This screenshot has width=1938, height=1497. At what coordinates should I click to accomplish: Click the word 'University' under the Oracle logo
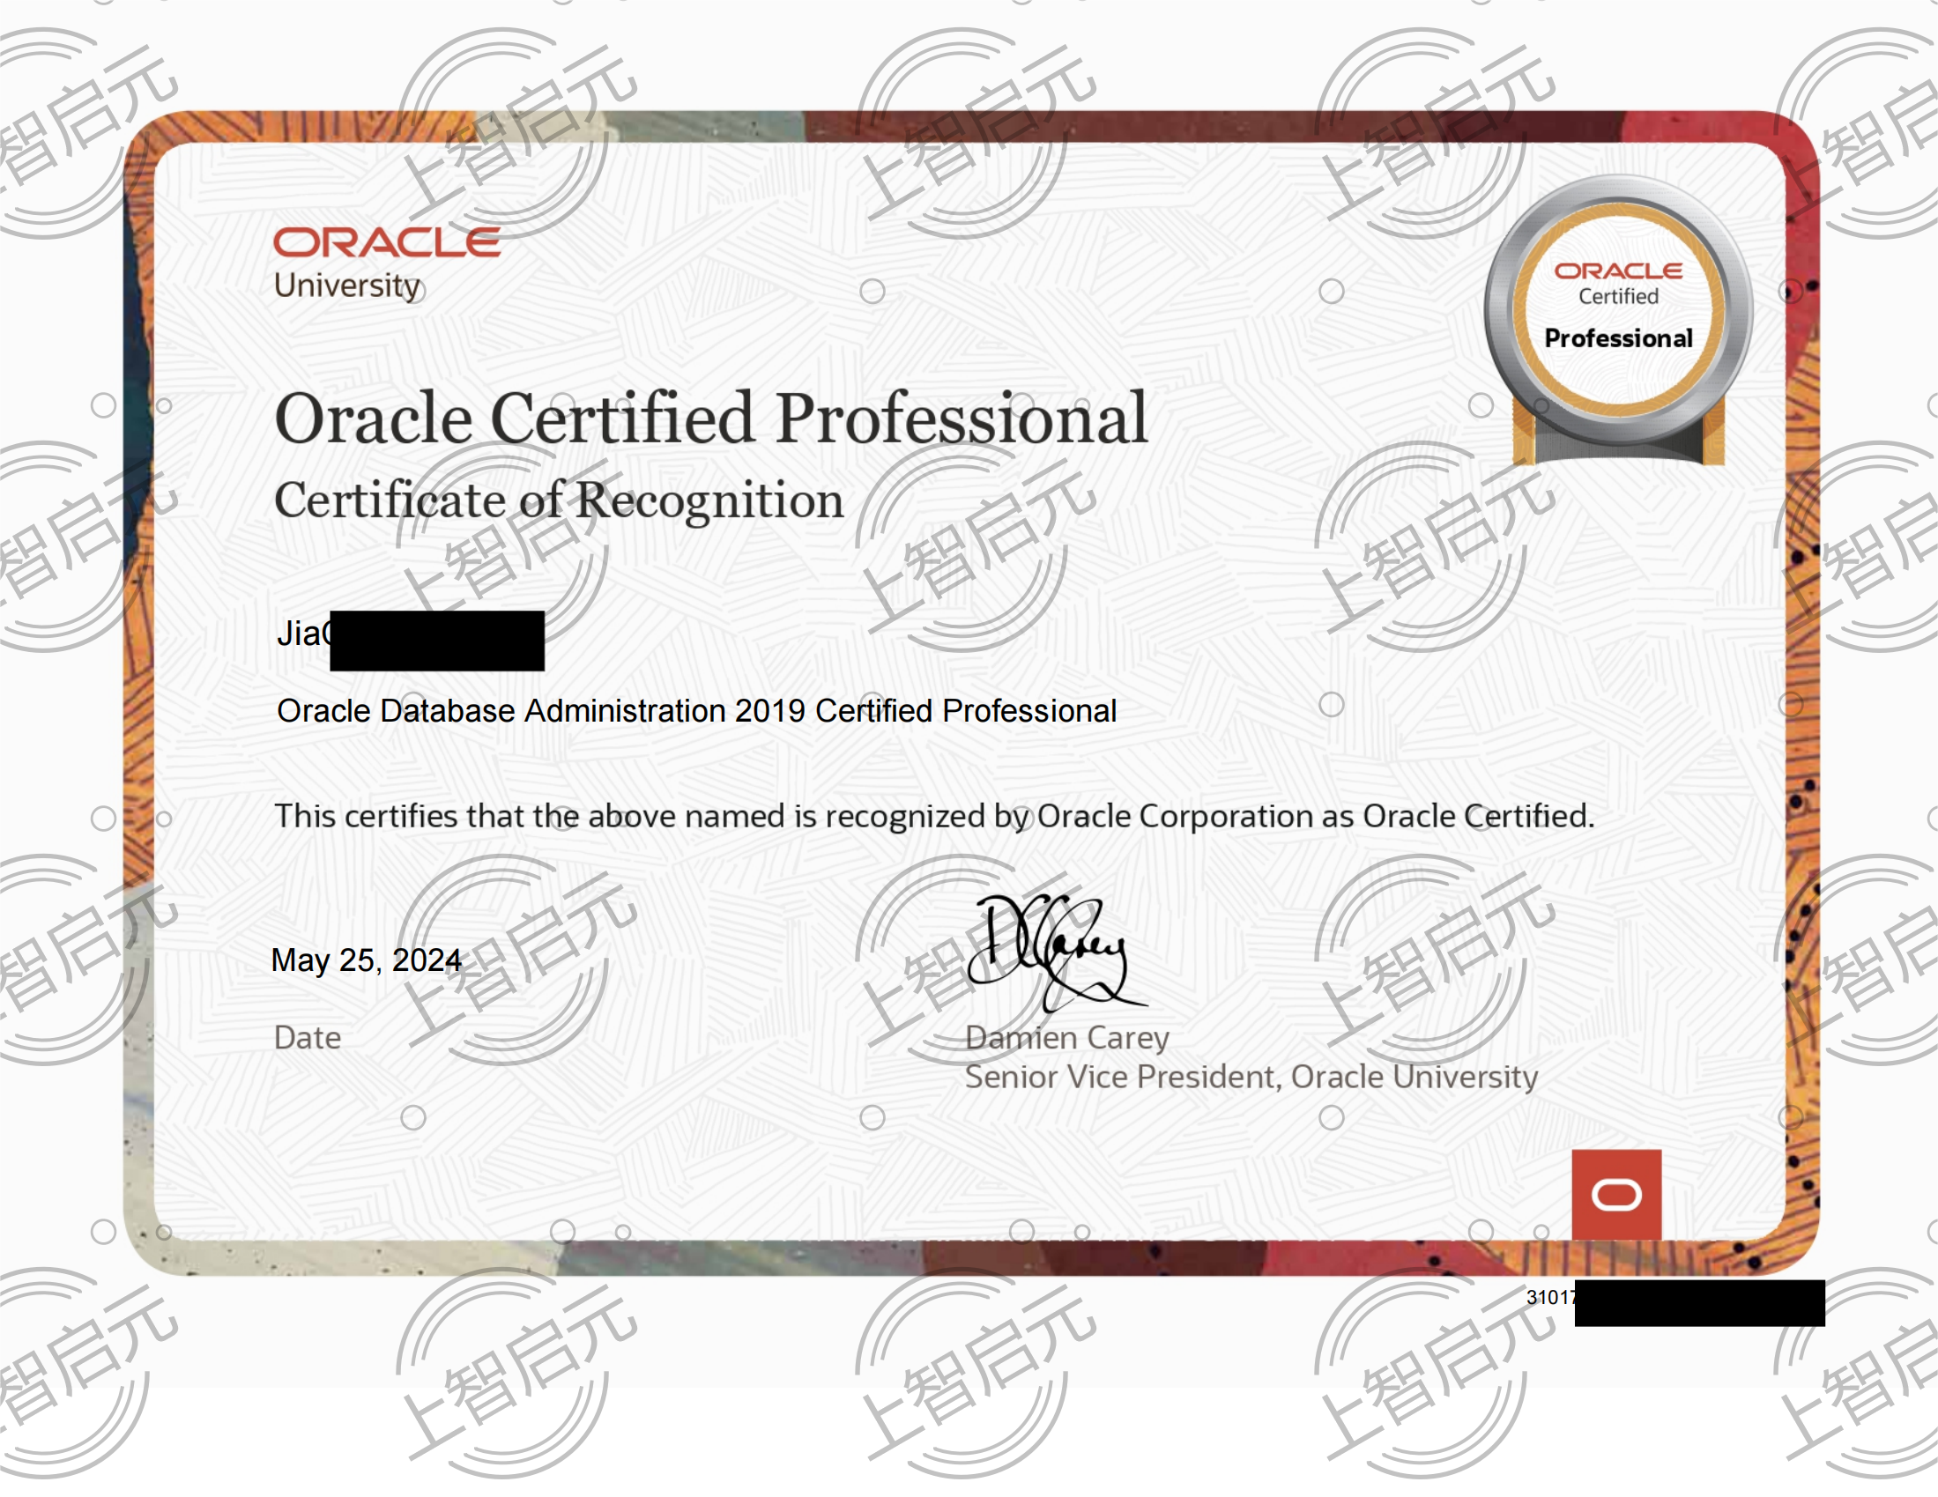(x=347, y=285)
